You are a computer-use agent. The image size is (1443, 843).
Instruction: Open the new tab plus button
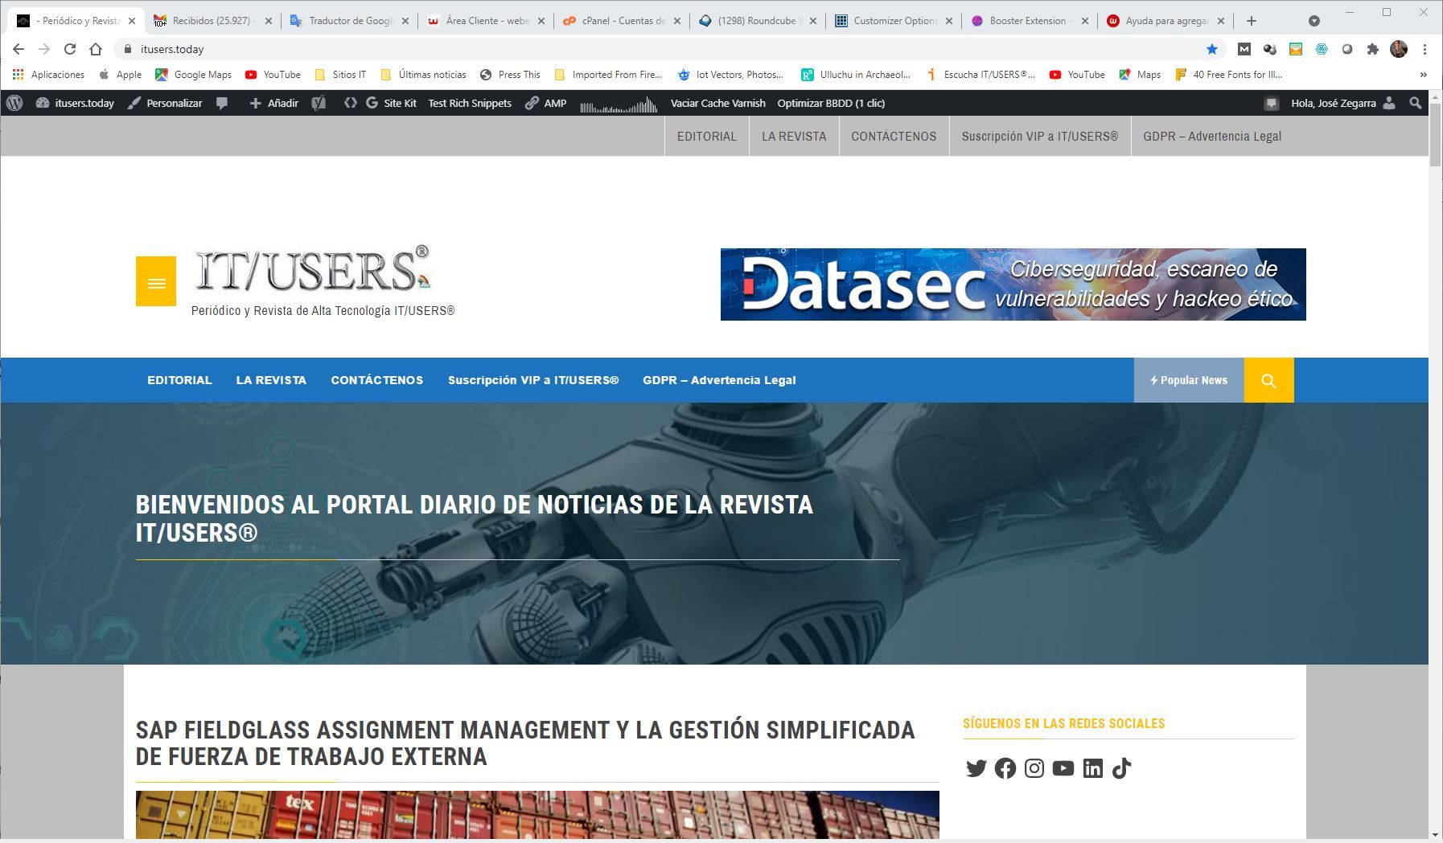tap(1251, 21)
